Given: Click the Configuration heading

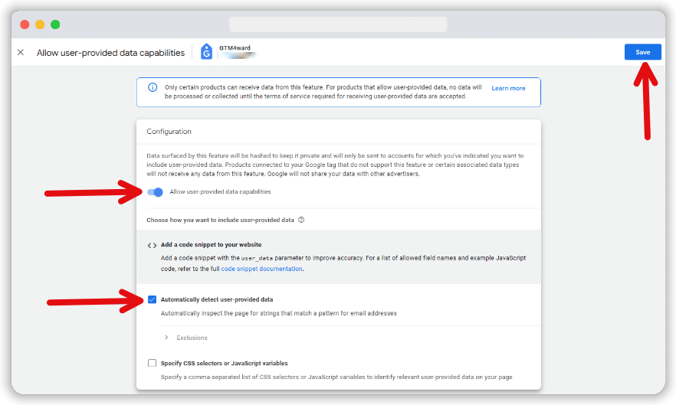Looking at the screenshot, I should pos(169,132).
